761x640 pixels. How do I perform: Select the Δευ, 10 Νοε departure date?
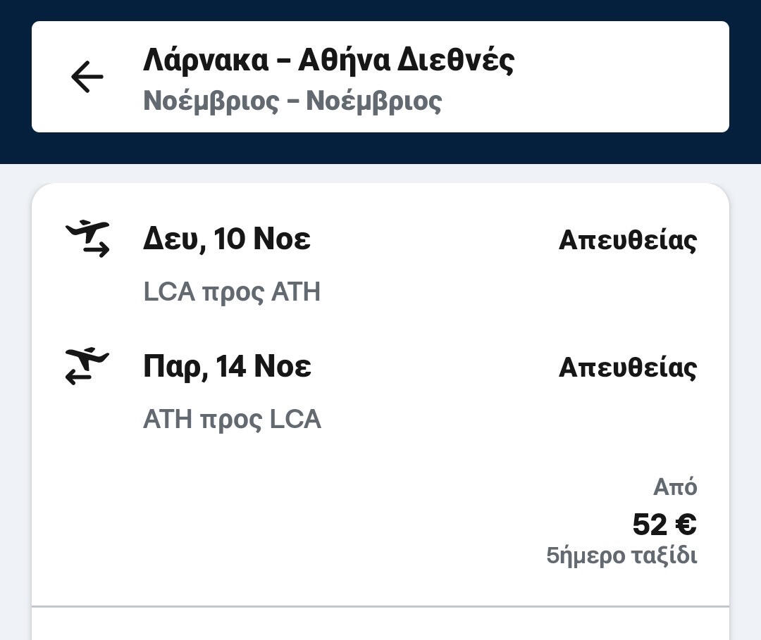226,239
